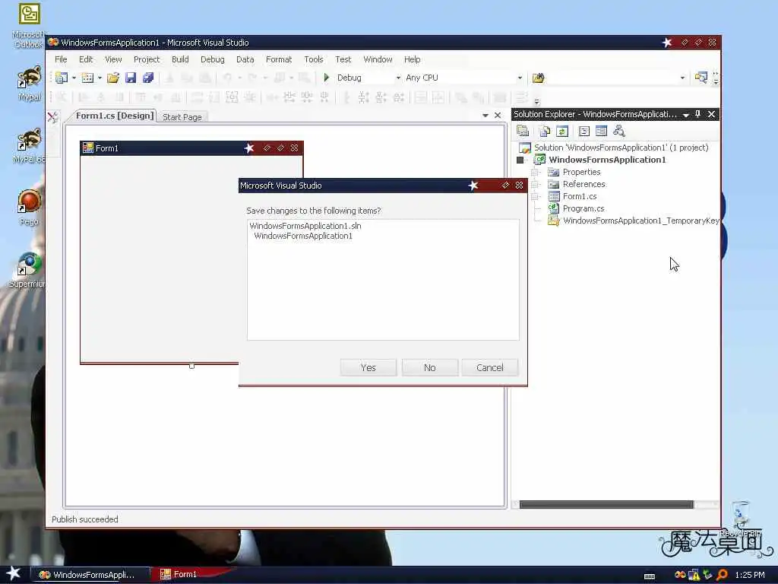Click Show All Files in Solution Explorer toolbar
778x584 pixels.
(x=545, y=131)
